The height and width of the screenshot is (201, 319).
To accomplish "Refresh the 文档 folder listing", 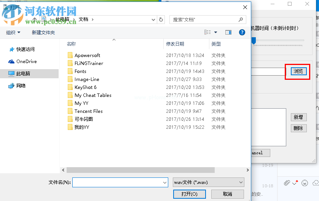I will pyautogui.click(x=161, y=19).
